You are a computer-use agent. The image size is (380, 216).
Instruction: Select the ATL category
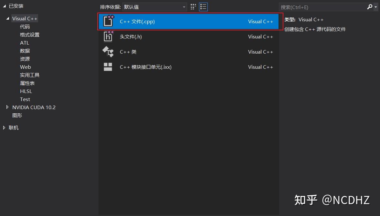click(25, 43)
